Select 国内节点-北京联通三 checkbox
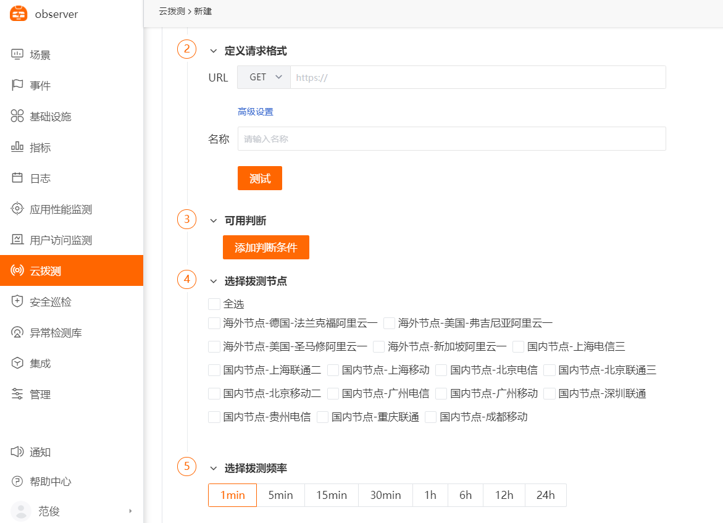Image resolution: width=723 pixels, height=523 pixels. click(x=549, y=370)
